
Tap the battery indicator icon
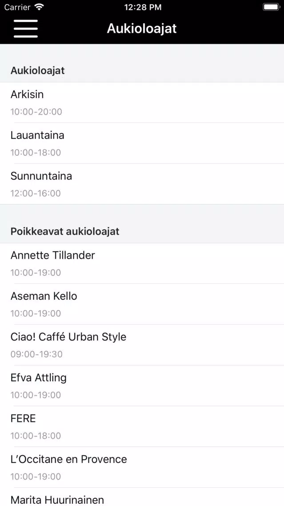pyautogui.click(x=271, y=7)
